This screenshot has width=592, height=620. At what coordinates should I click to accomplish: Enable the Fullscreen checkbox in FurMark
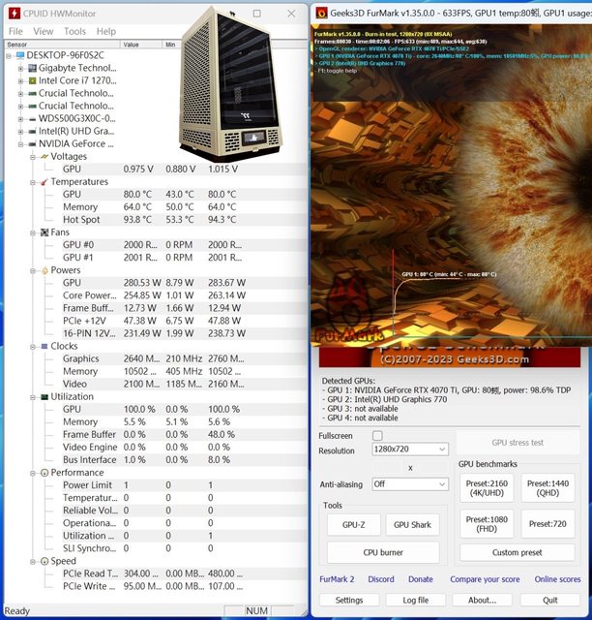click(x=377, y=436)
